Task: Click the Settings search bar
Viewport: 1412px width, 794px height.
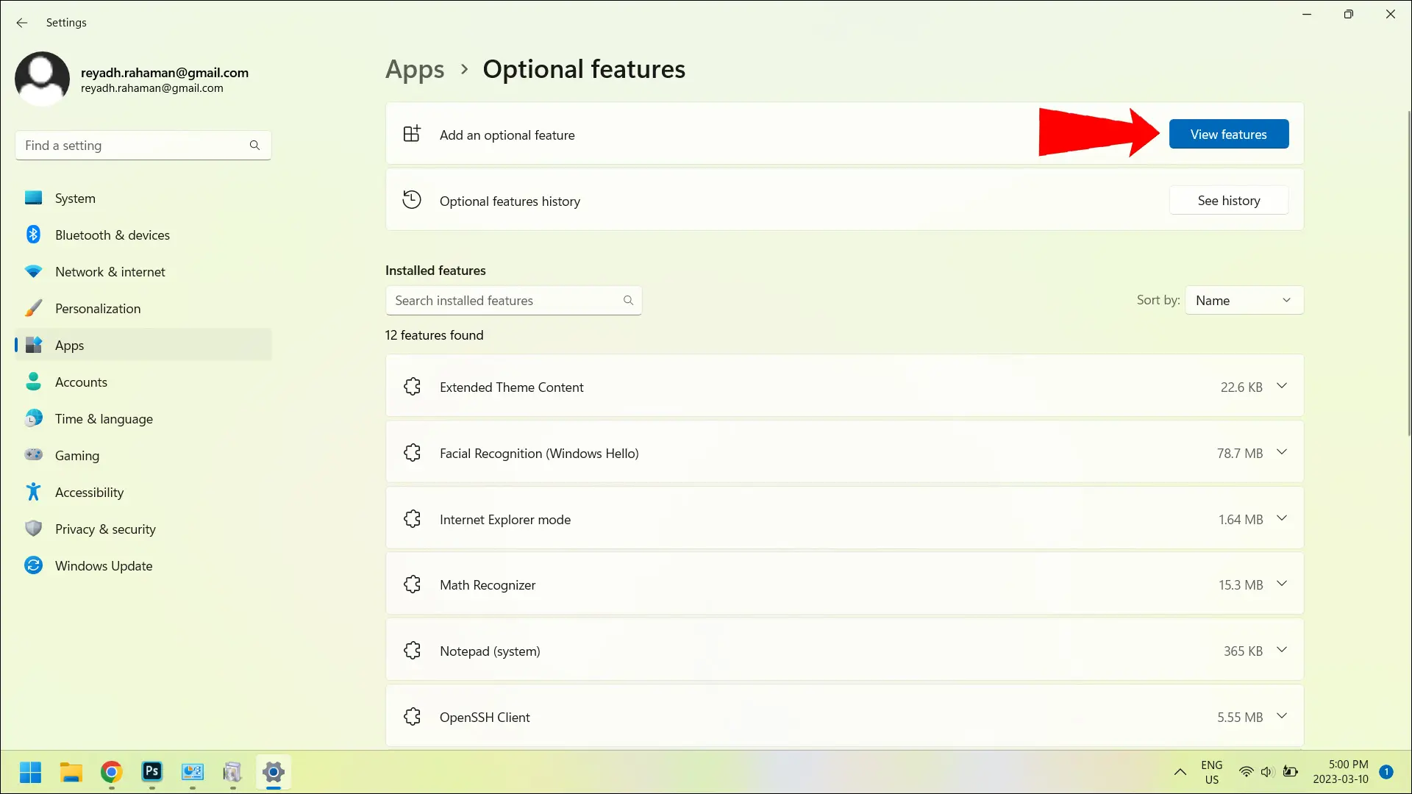Action: click(143, 144)
